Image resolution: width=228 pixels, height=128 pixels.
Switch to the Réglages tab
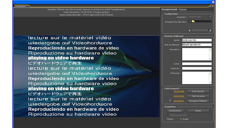point(182,9)
